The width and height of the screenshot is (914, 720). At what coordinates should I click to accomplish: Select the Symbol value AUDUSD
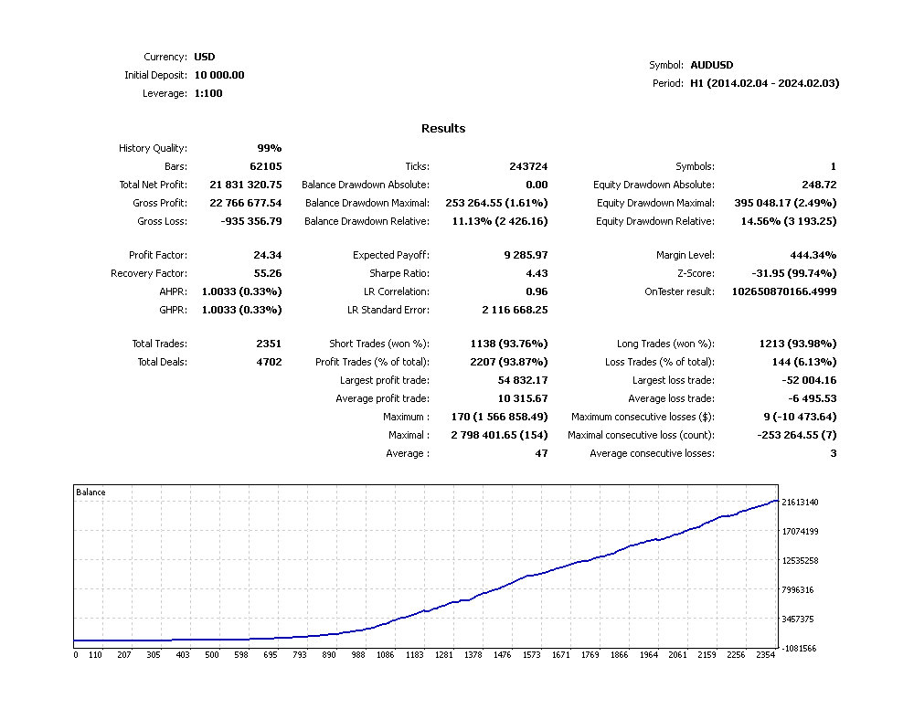pos(712,65)
